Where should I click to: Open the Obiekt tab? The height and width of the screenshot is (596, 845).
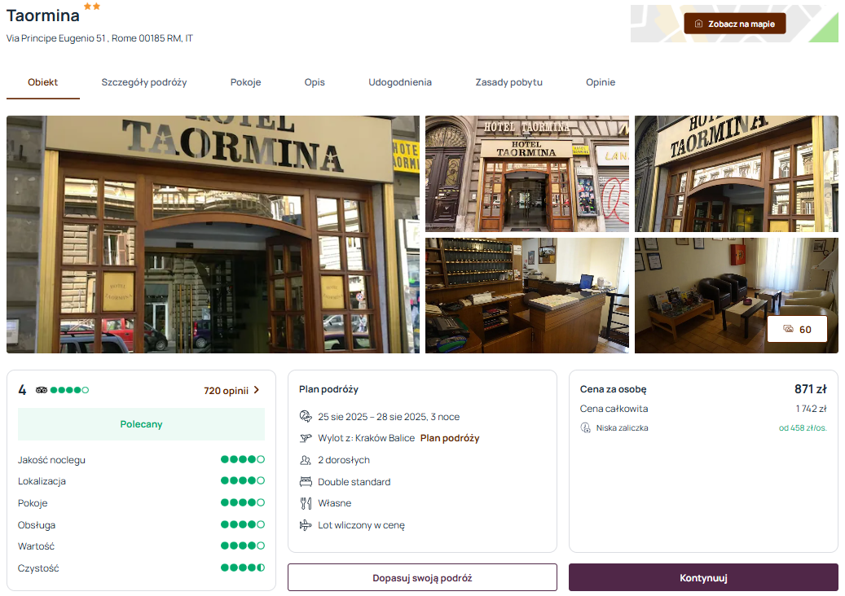(x=43, y=82)
